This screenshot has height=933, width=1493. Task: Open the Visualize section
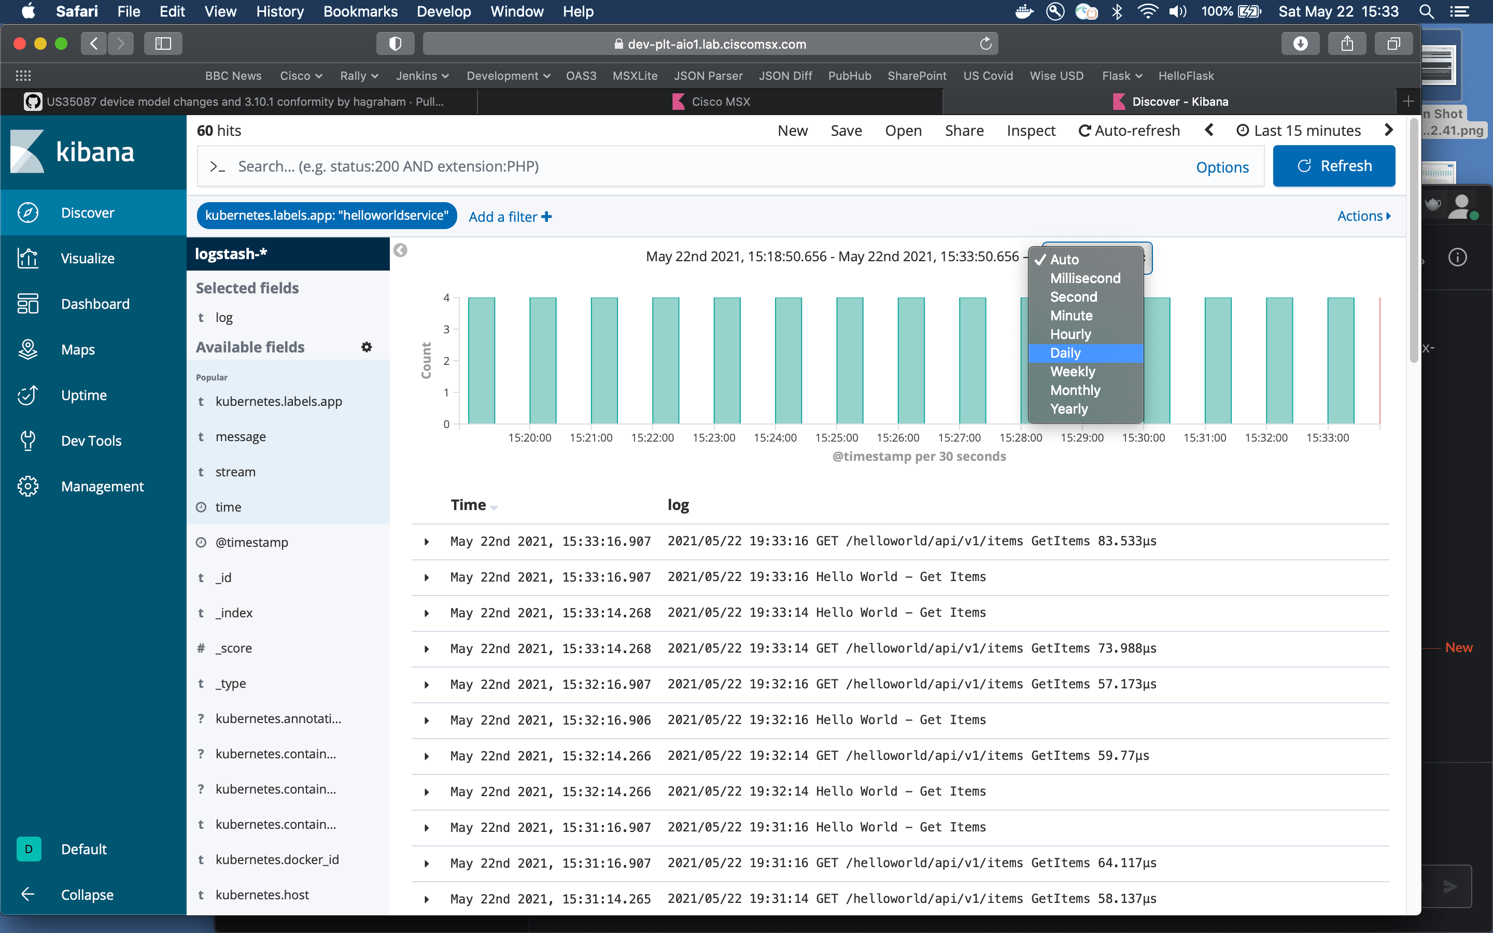88,258
